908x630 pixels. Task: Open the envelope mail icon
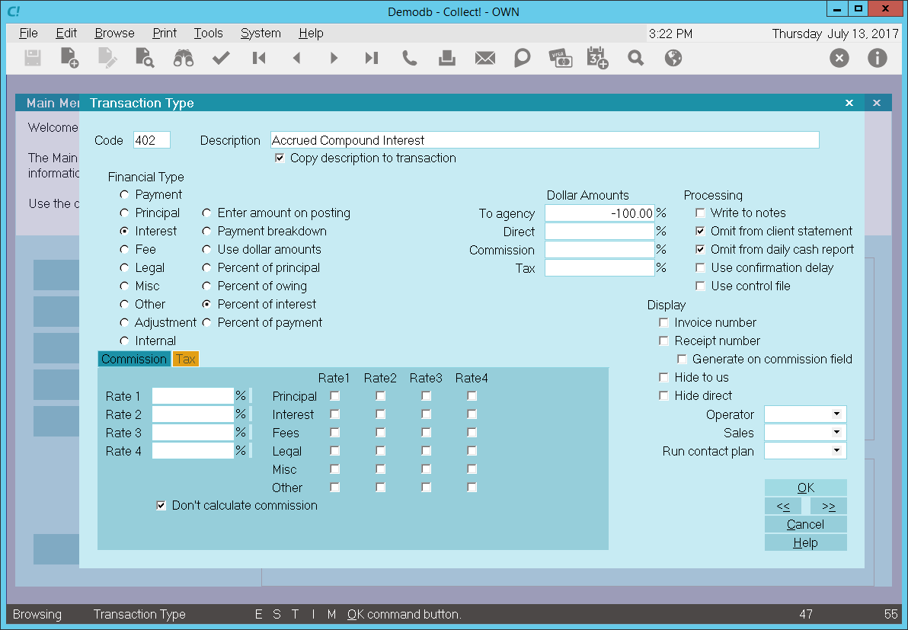coord(484,58)
